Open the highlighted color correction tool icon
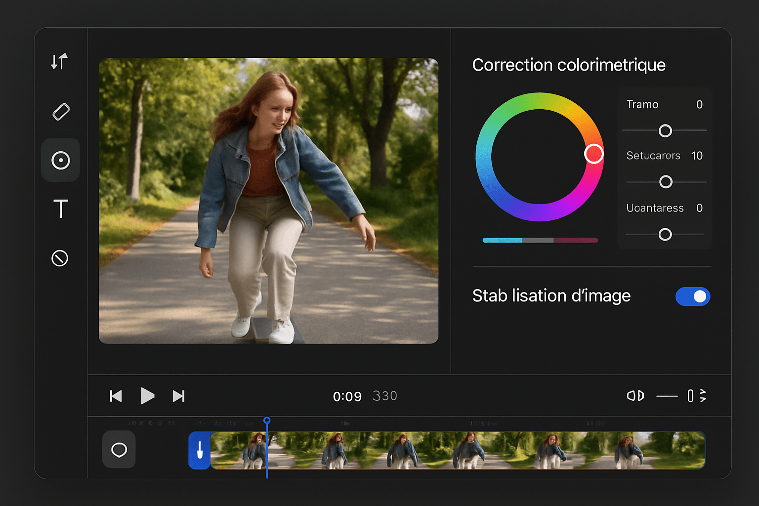 tap(60, 160)
